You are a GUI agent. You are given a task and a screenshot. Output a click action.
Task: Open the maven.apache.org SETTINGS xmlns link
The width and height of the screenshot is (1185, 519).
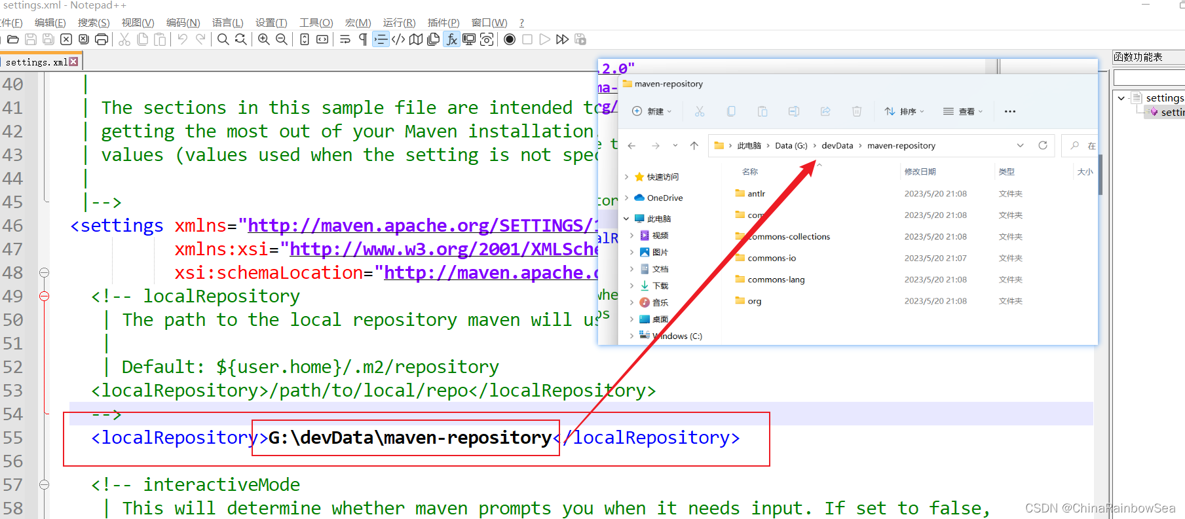pos(423,226)
